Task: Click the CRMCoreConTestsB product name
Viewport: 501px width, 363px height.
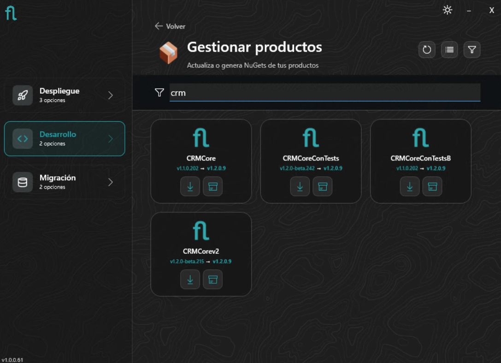Action: (420, 158)
